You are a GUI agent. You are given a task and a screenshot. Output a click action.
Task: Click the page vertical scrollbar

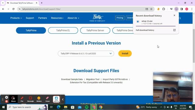194,46
